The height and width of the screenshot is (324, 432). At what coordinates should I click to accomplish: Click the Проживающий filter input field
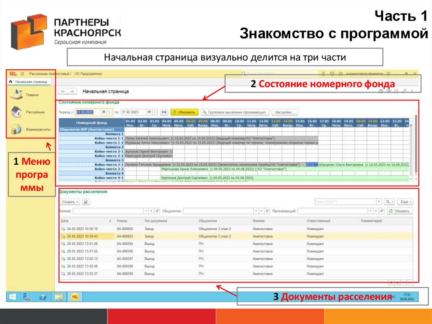(333, 211)
